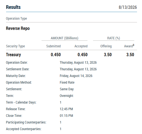Click the Security Type column header
Viewport: 142px width, 134px height.
coord(16,46)
